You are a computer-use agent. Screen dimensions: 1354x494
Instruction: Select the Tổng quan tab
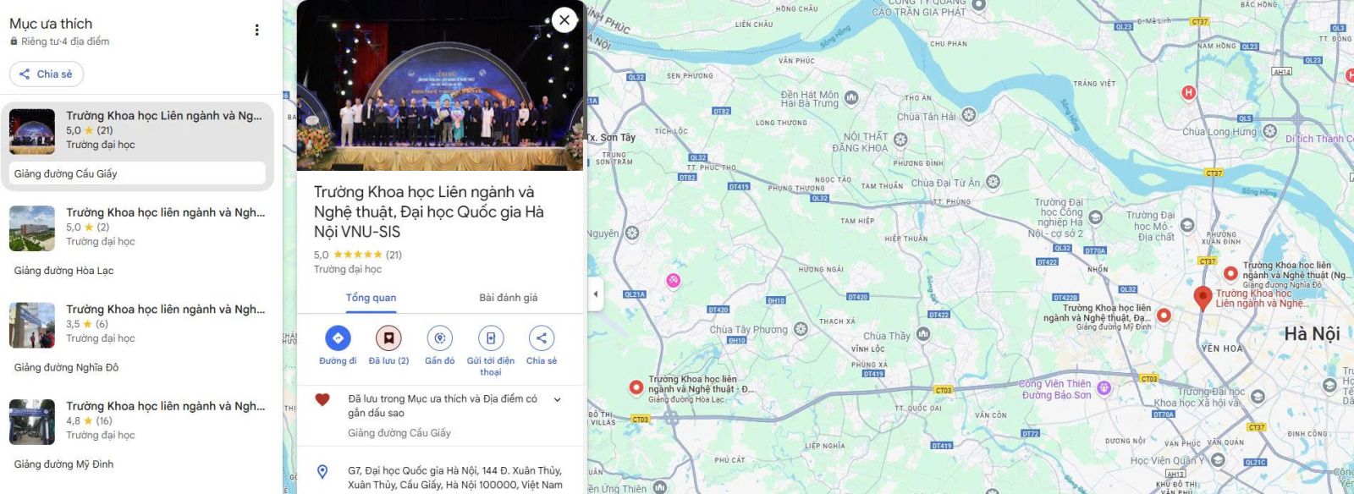click(371, 298)
